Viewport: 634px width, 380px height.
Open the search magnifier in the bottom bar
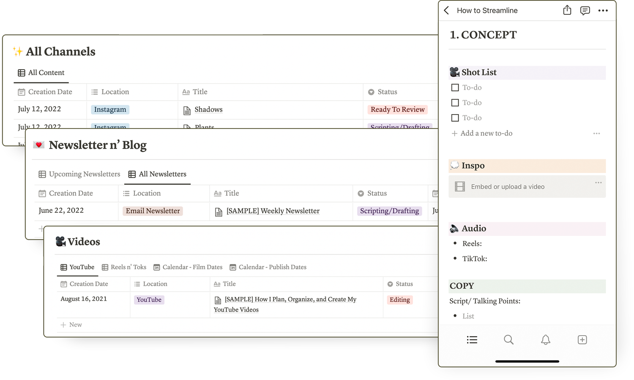[x=508, y=340]
